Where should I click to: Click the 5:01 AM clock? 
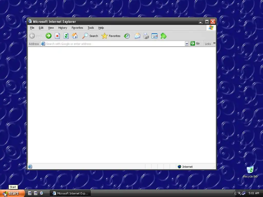coord(254,193)
